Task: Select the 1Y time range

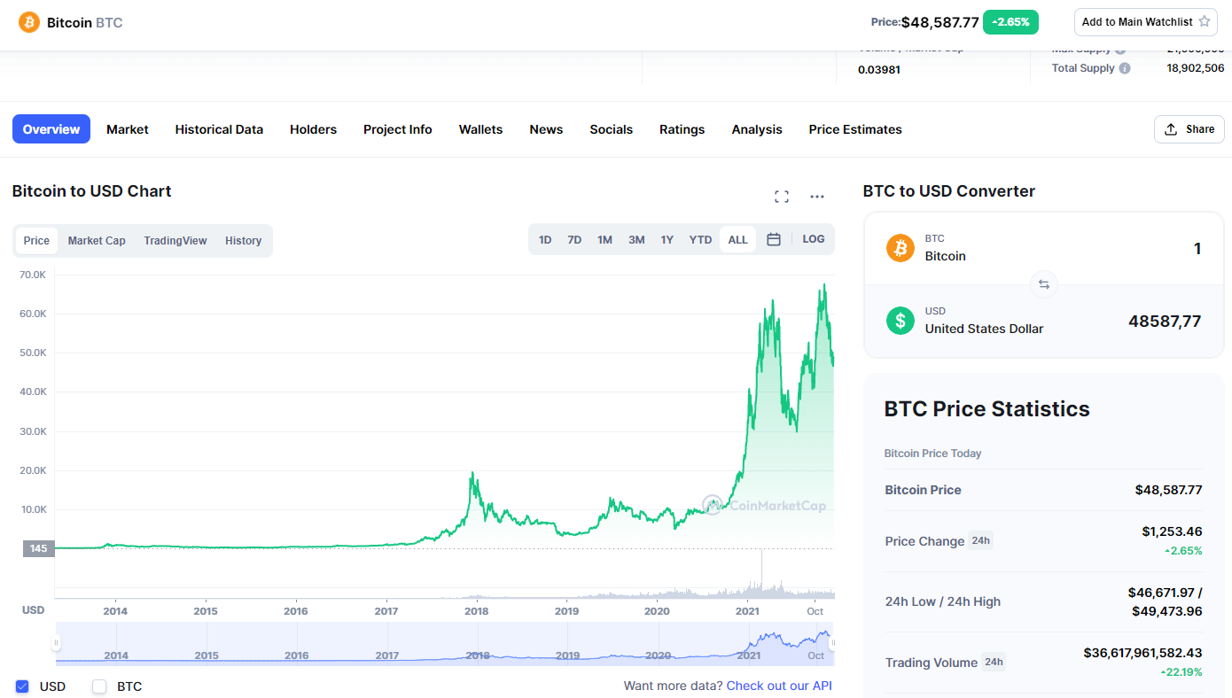Action: (x=667, y=240)
